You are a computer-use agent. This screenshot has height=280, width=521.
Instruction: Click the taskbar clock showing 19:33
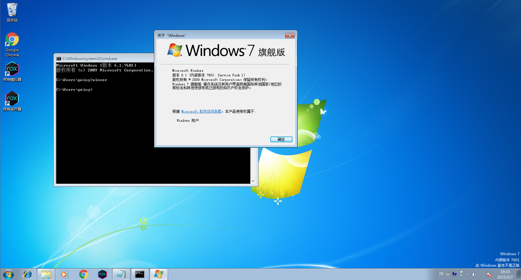click(x=505, y=275)
